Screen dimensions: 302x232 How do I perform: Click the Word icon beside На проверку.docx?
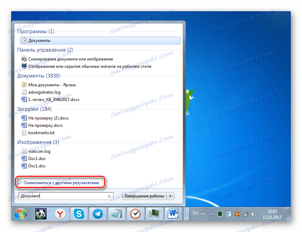(24, 125)
